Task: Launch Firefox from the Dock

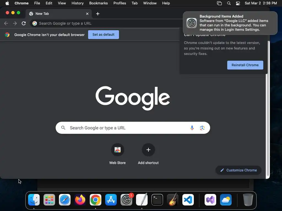Action: click(x=80, y=200)
